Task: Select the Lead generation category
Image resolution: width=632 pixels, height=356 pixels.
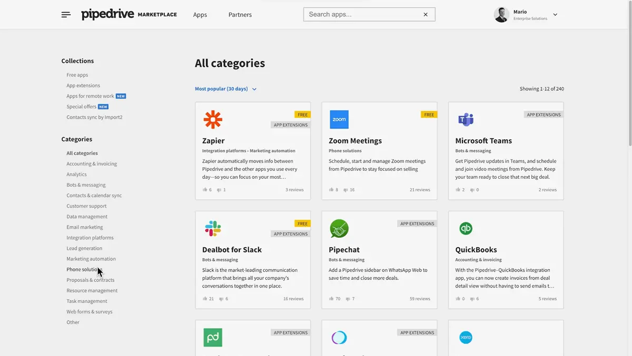Action: pyautogui.click(x=84, y=248)
